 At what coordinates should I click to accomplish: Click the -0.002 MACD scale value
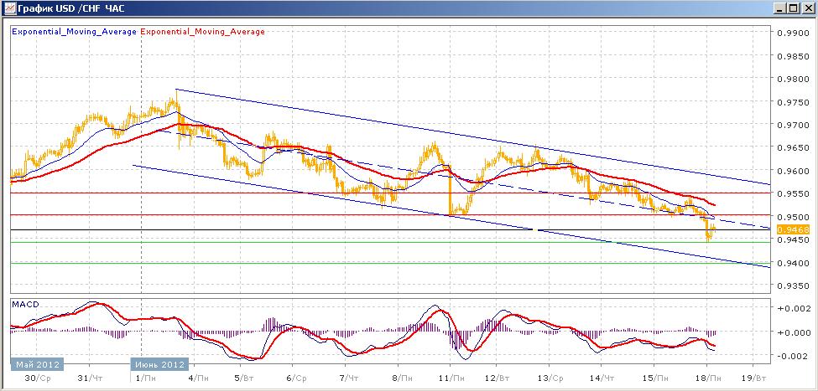(x=794, y=356)
